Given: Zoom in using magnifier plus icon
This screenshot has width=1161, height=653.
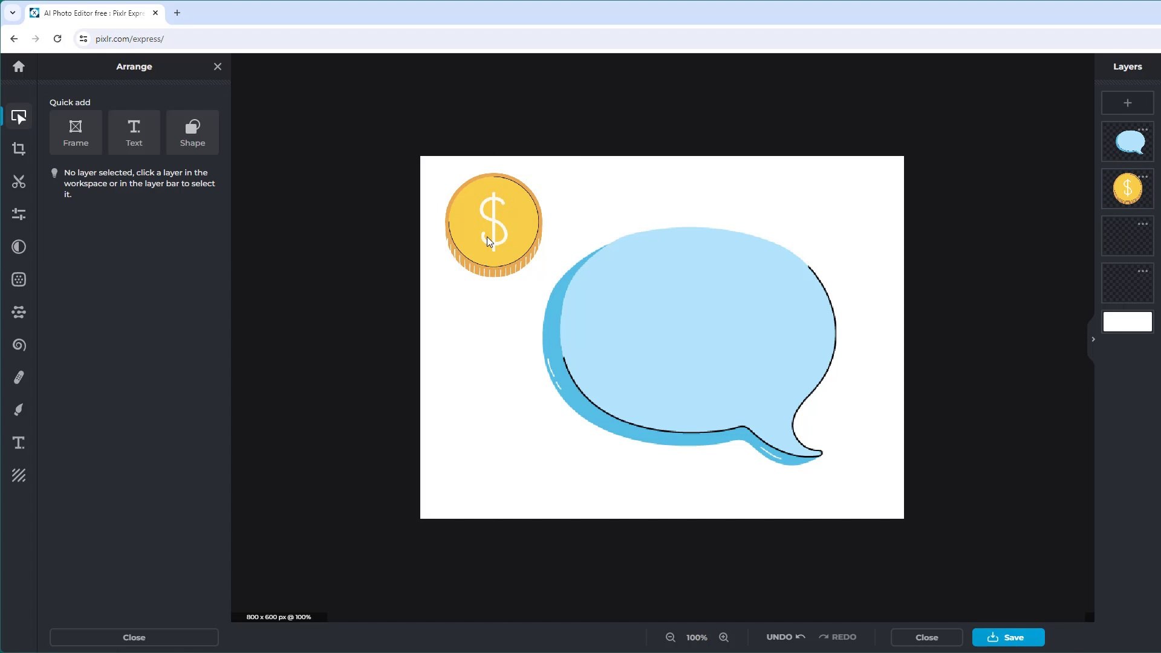Looking at the screenshot, I should click(x=723, y=637).
